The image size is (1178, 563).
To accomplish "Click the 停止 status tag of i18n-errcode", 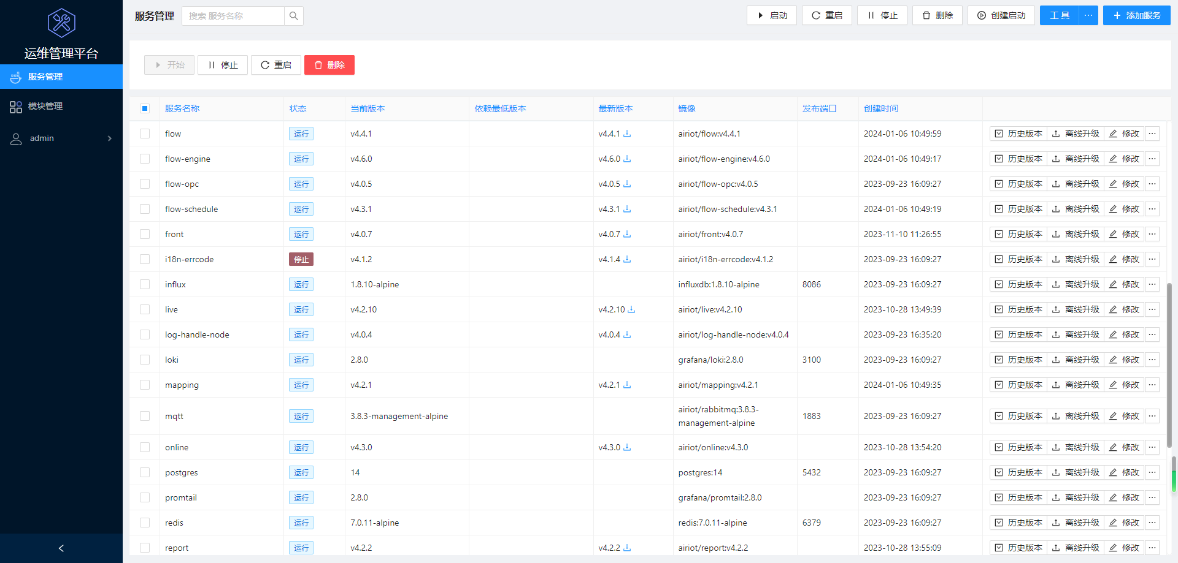I will click(x=301, y=259).
